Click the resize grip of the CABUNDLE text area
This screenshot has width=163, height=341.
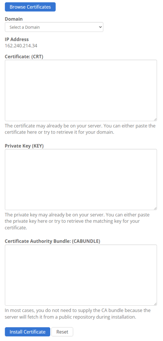click(x=155, y=304)
